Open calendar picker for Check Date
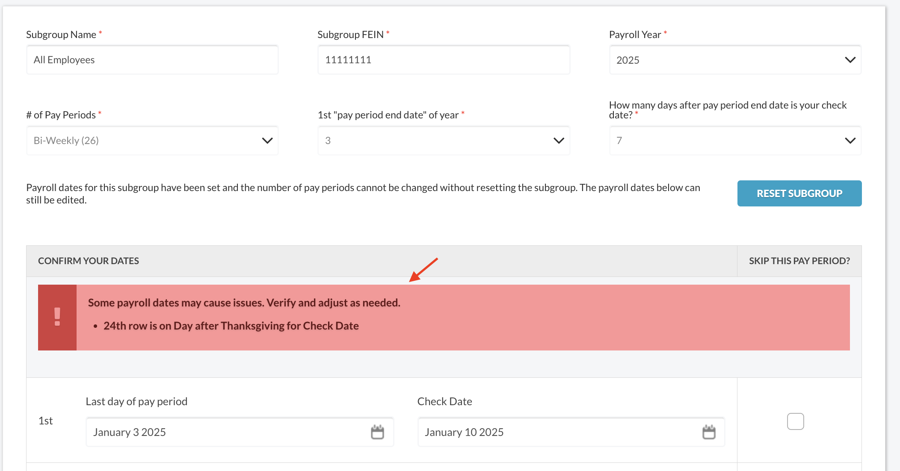Viewport: 900px width, 471px height. [709, 432]
